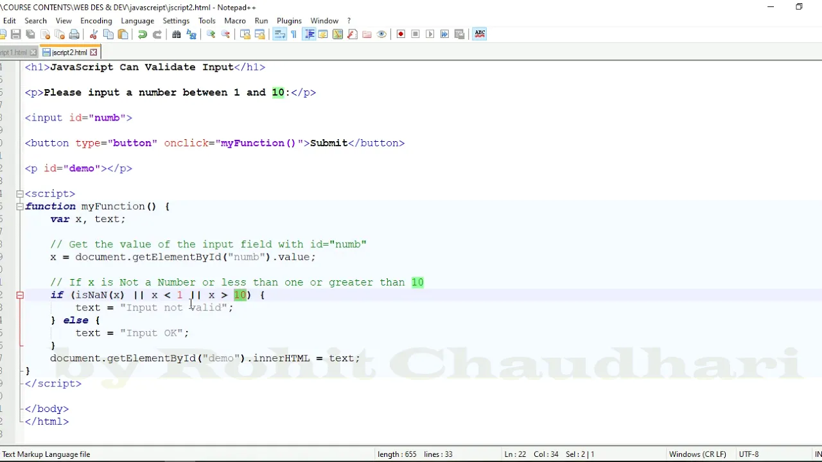This screenshot has height=462, width=822.
Task: Open the Search menu
Action: (x=36, y=21)
